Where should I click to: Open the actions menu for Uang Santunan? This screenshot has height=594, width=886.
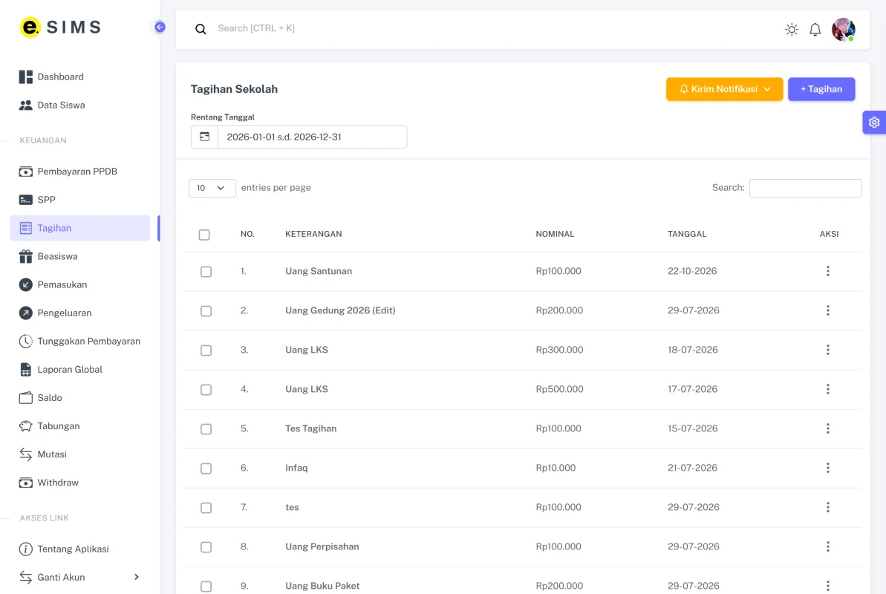tap(828, 271)
